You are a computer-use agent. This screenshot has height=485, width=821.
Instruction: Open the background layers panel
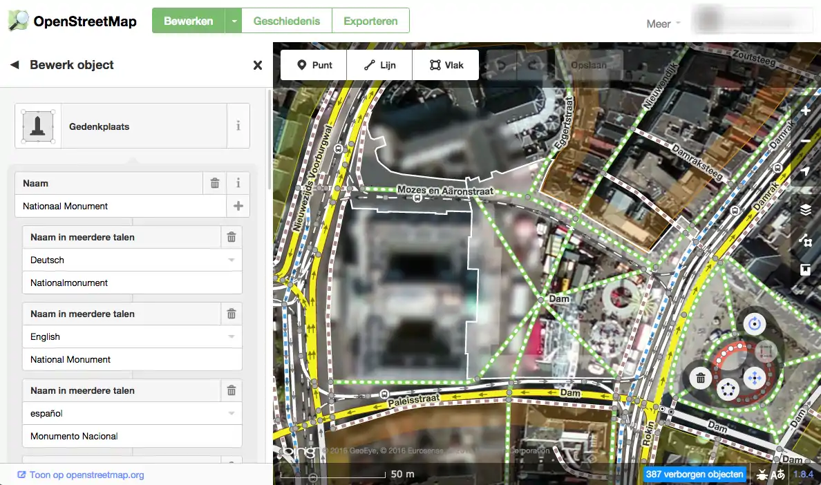click(x=805, y=210)
